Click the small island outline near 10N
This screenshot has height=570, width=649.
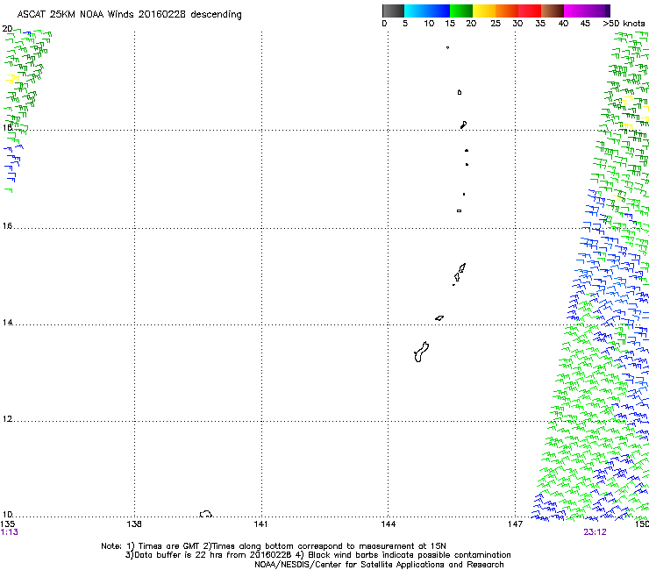(x=206, y=514)
